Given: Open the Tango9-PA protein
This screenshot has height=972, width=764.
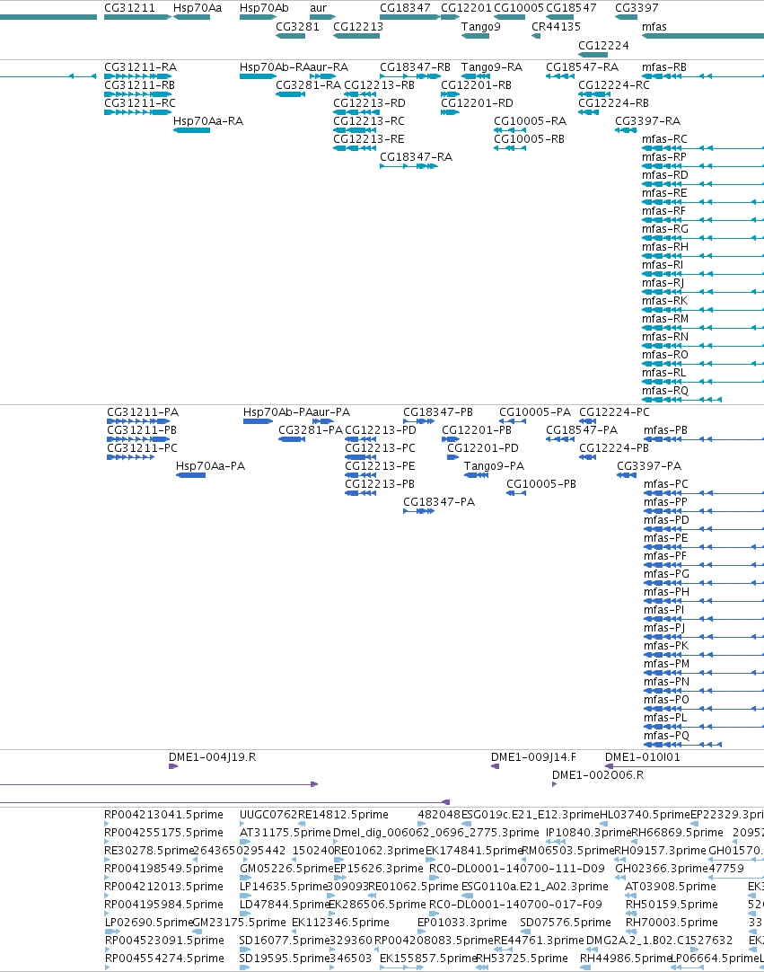Looking at the screenshot, I should 476,475.
